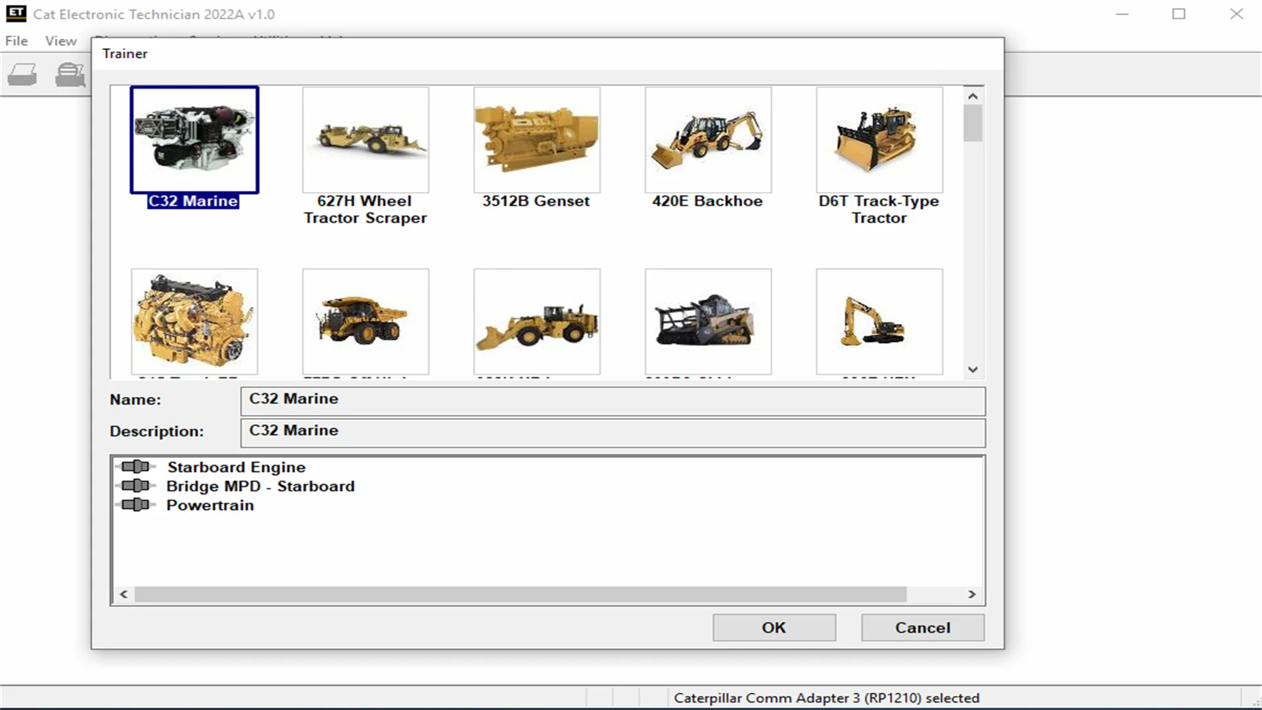This screenshot has height=710, width=1262.
Task: Click right arrow of ECM list scrollbar
Action: pyautogui.click(x=972, y=594)
